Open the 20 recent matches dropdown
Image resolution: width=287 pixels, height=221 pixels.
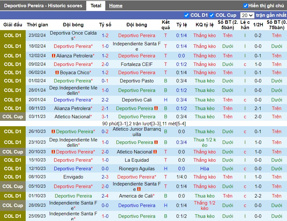pyautogui.click(x=247, y=15)
